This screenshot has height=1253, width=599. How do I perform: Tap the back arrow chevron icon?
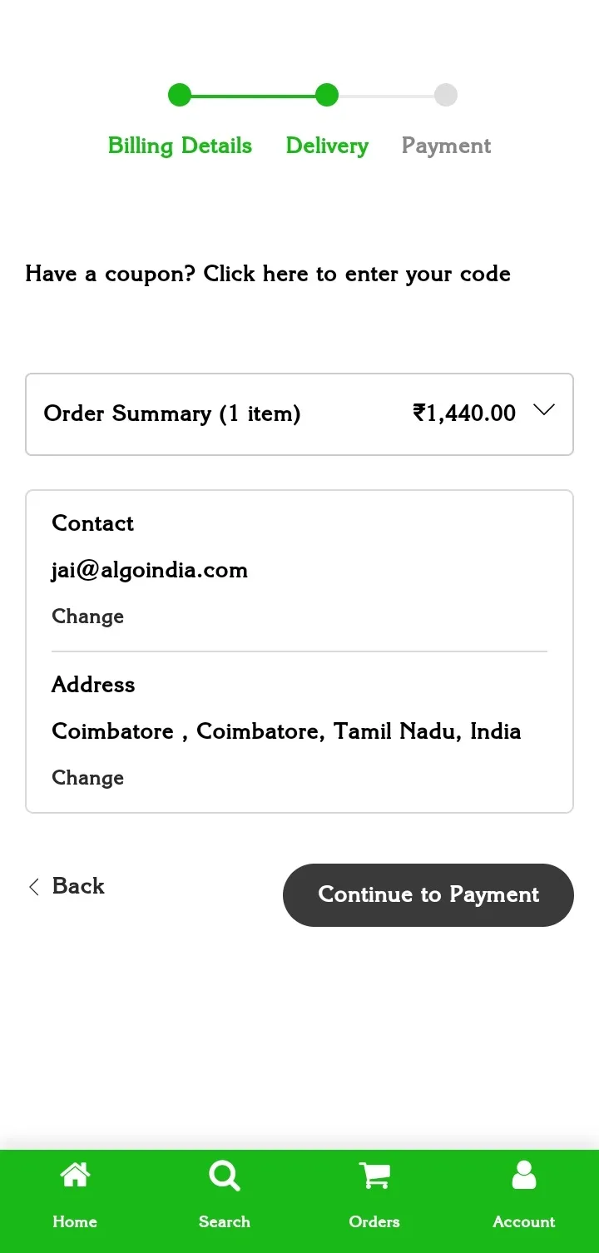34,887
